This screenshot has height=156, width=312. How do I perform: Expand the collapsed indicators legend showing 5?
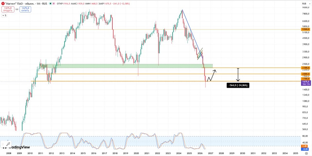(4, 15)
